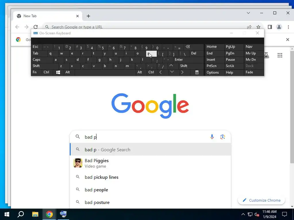
Task: Search by image with Google Lens icon
Action: [x=223, y=137]
